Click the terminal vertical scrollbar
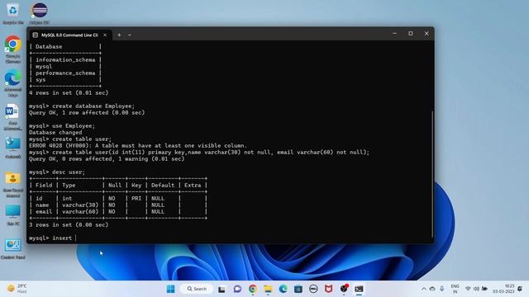This screenshot has height=297, width=529. coord(431,173)
